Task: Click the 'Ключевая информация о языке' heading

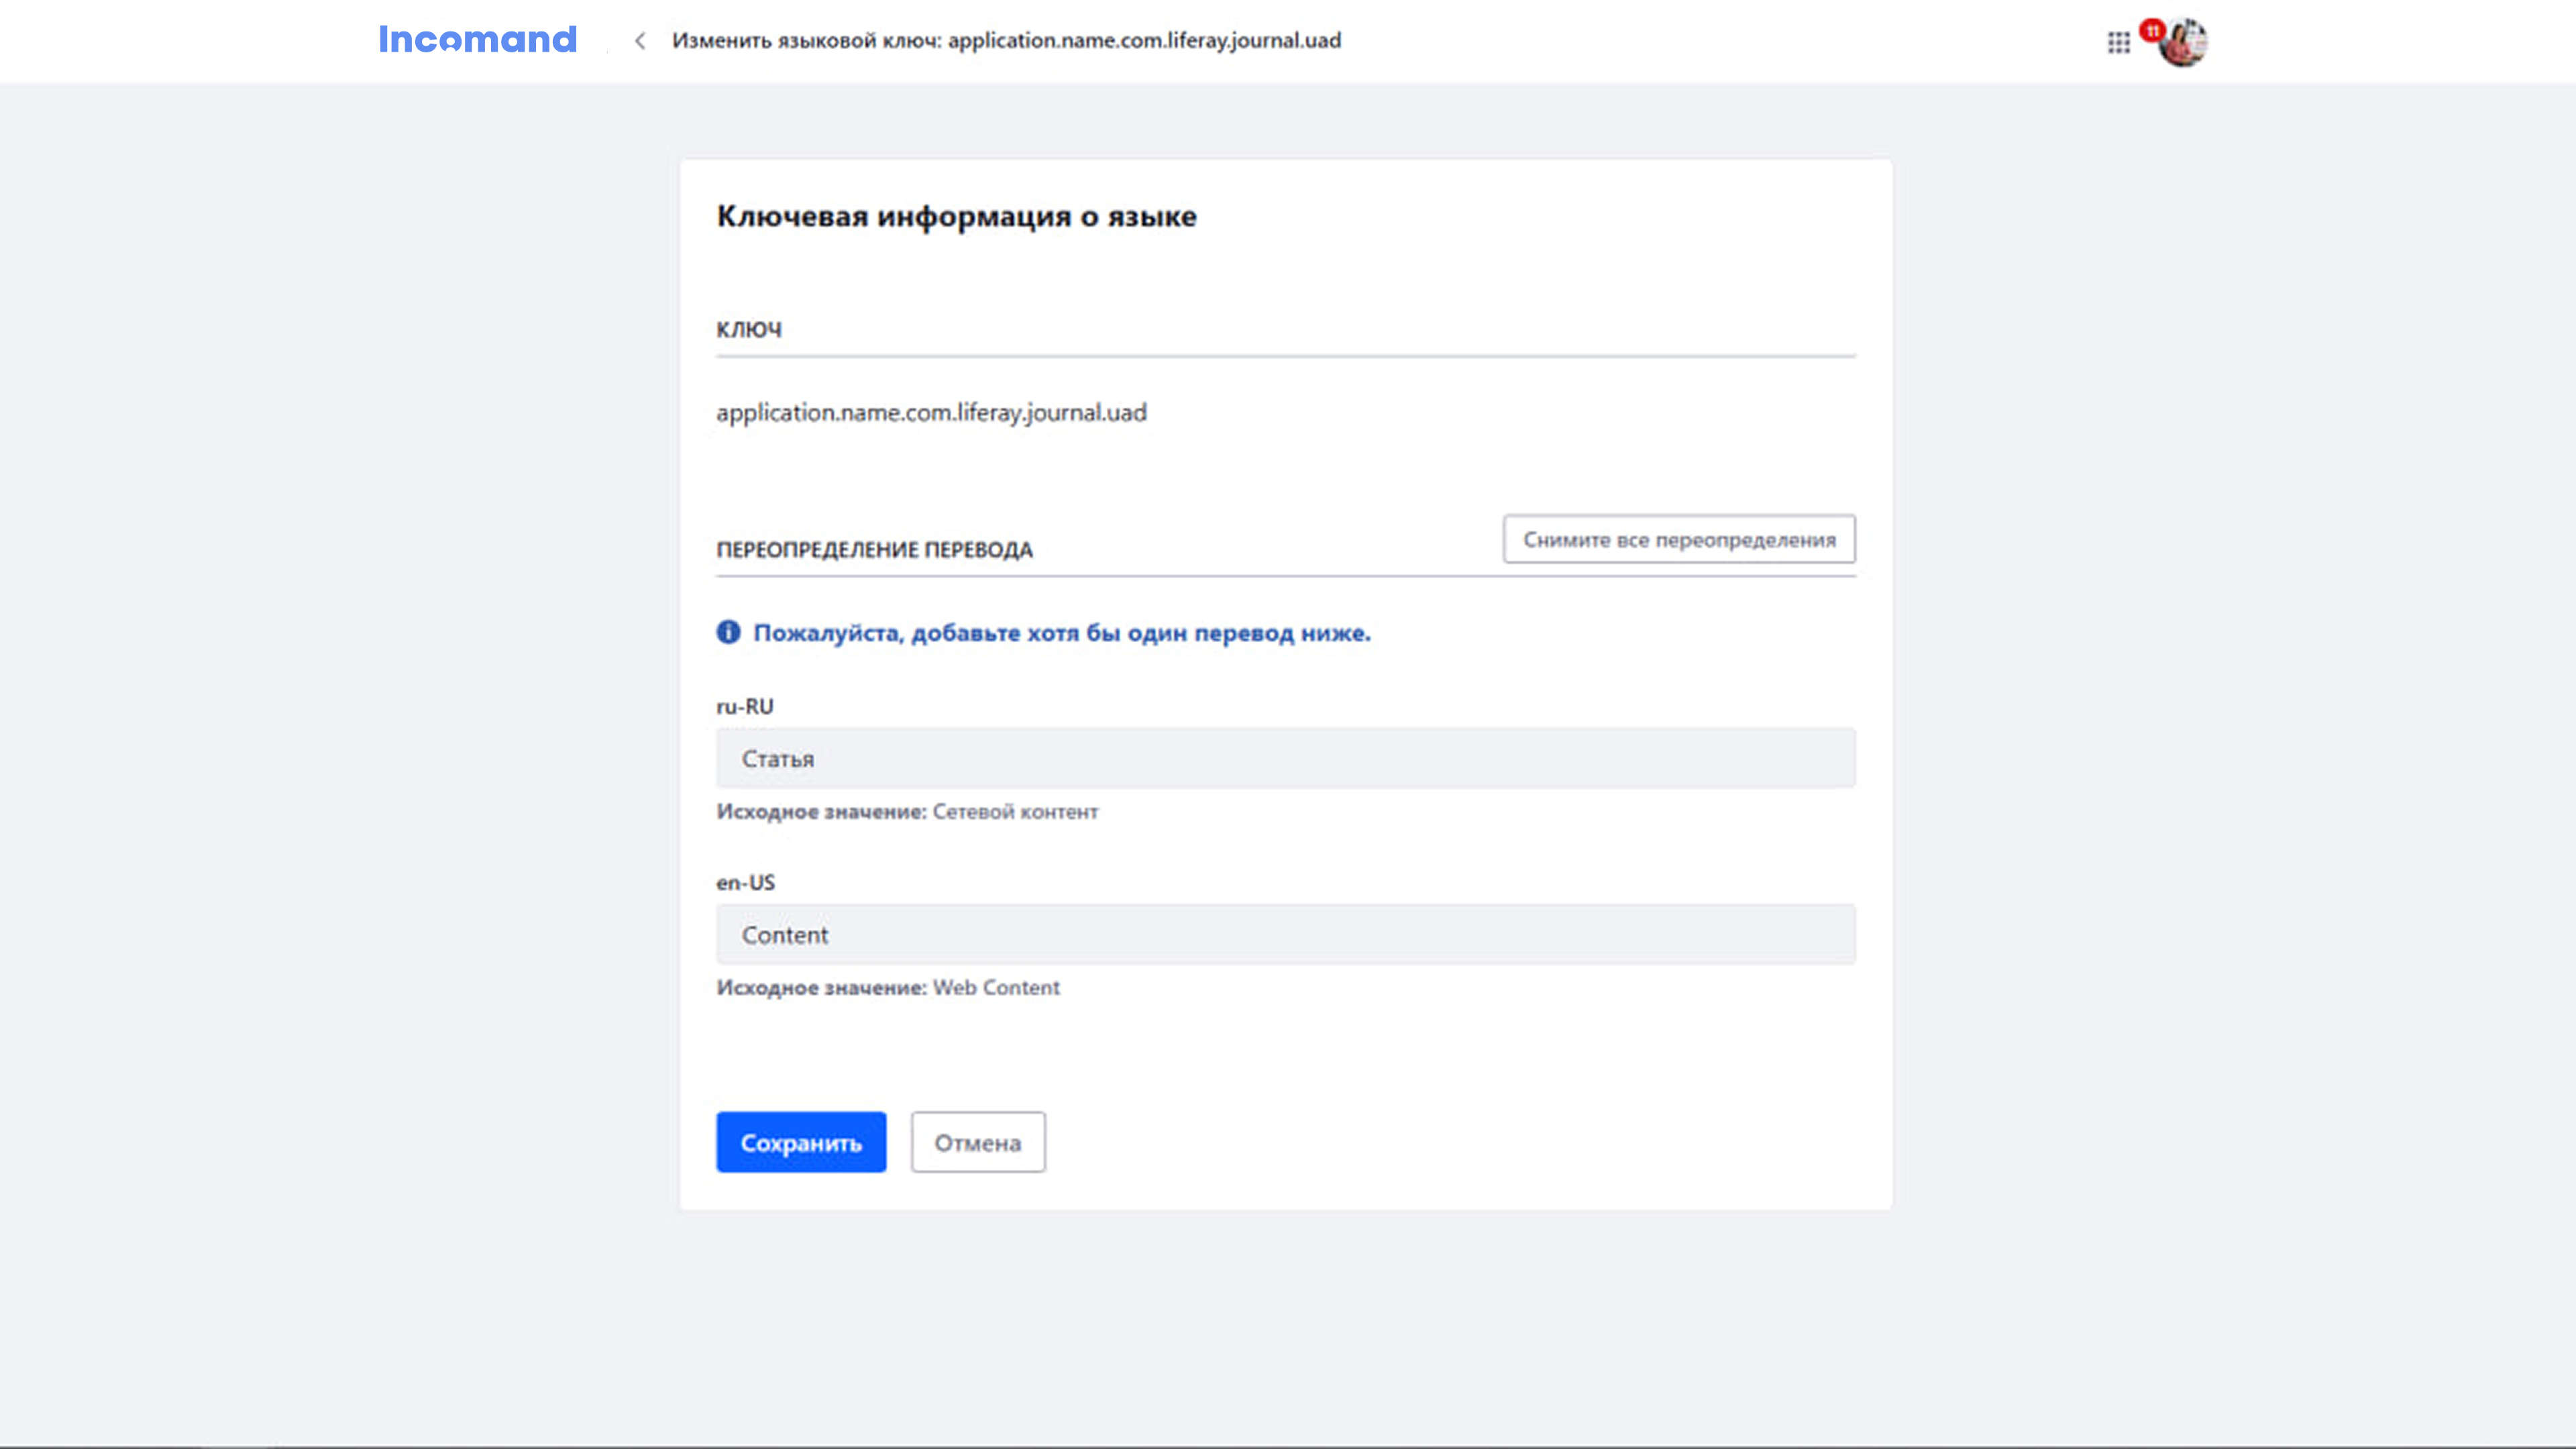Action: (956, 216)
